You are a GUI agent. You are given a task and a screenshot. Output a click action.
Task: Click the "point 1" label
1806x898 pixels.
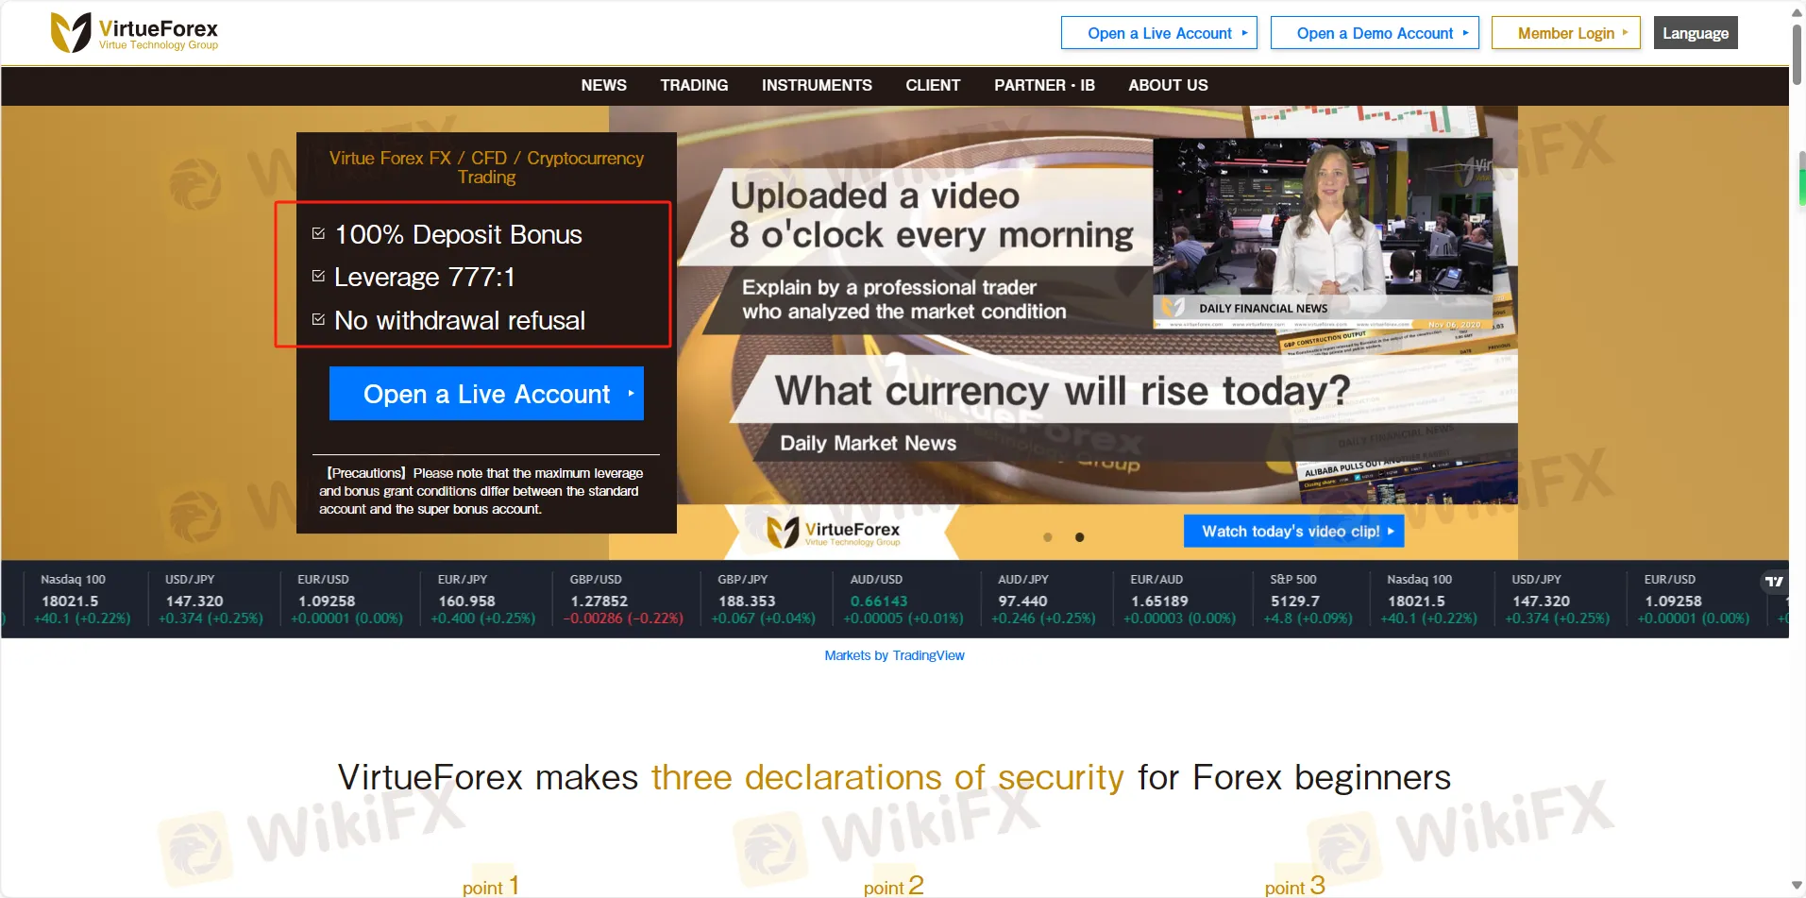pos(491,886)
